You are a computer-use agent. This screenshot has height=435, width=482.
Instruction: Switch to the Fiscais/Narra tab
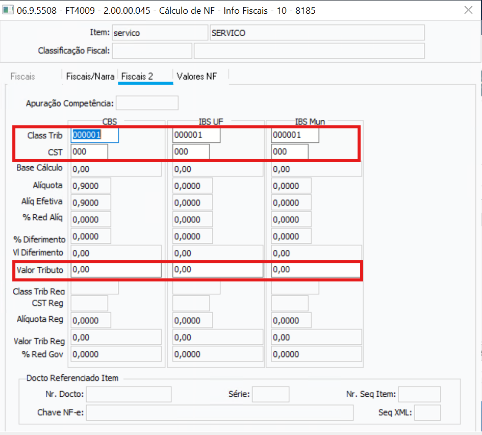click(x=90, y=76)
